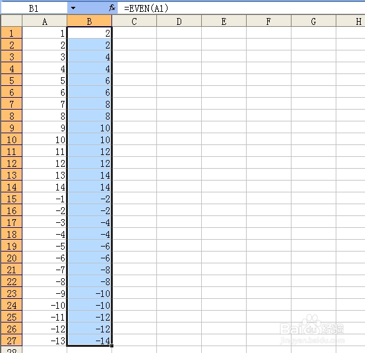
Task: Click cell A19 containing -5
Action: click(x=44, y=246)
